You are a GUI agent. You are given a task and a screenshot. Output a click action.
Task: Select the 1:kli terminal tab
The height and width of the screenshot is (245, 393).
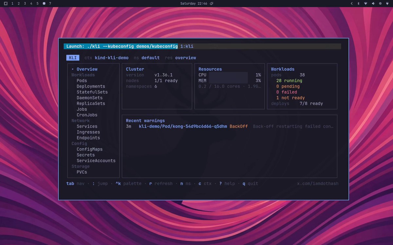[x=187, y=46]
